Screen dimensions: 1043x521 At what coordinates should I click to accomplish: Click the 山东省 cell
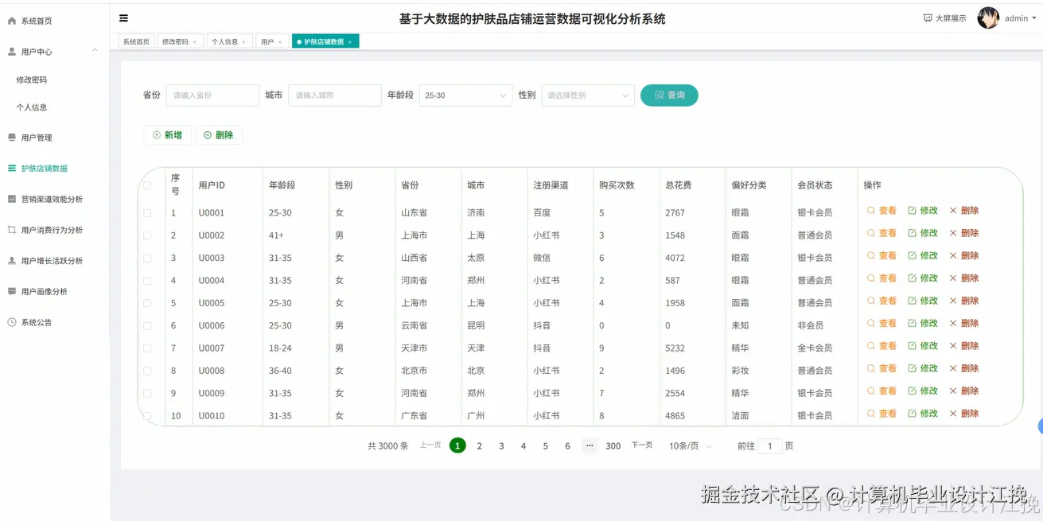(414, 213)
